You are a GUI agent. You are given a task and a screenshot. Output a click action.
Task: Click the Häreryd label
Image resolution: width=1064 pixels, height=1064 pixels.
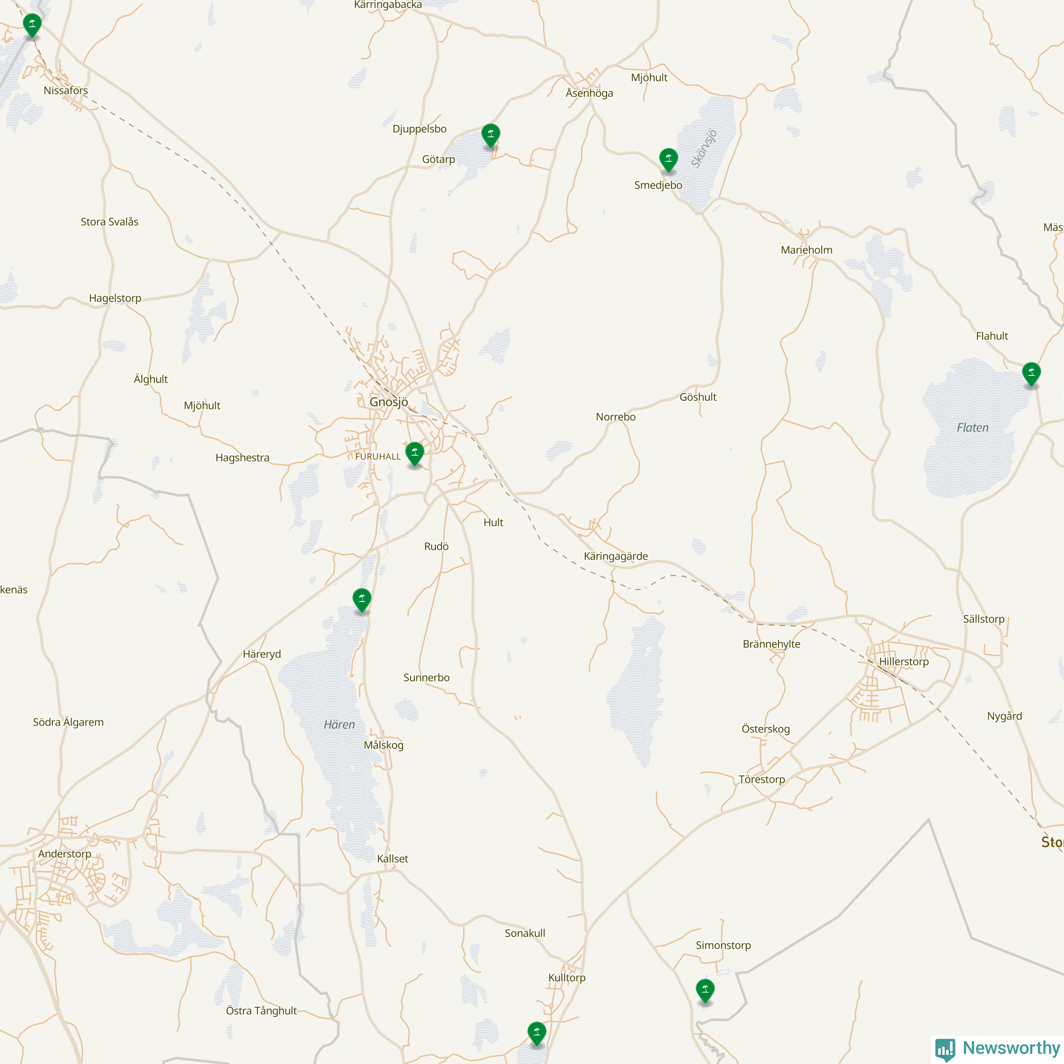(x=261, y=654)
